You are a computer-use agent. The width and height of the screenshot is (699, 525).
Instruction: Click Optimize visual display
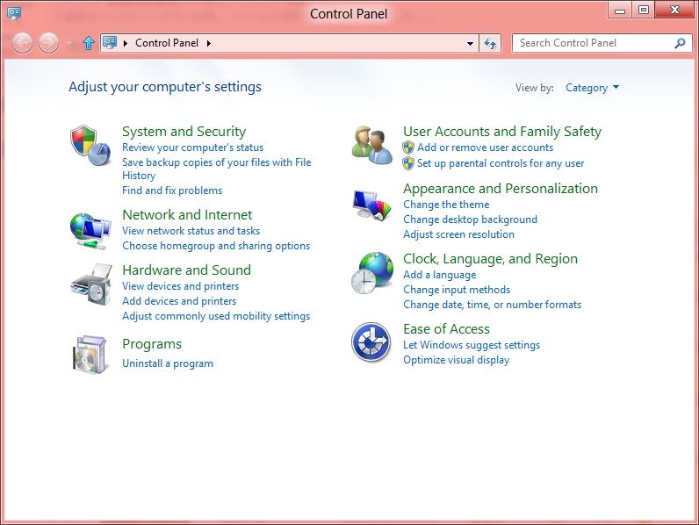point(456,360)
